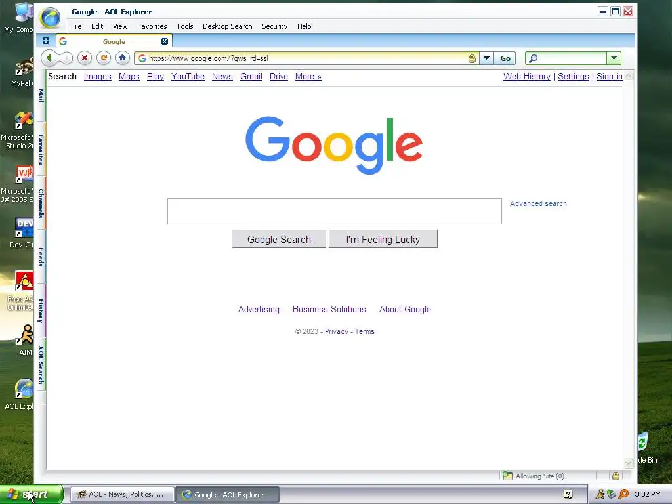Click the URL address bar field
Viewport: 672px width, 504px height.
(x=308, y=58)
